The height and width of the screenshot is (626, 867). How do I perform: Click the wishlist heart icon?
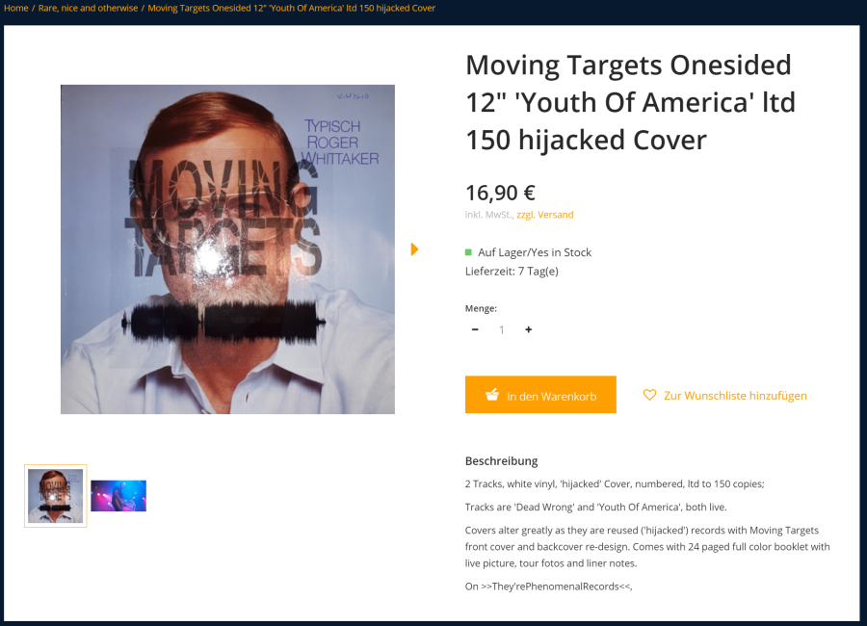click(649, 395)
